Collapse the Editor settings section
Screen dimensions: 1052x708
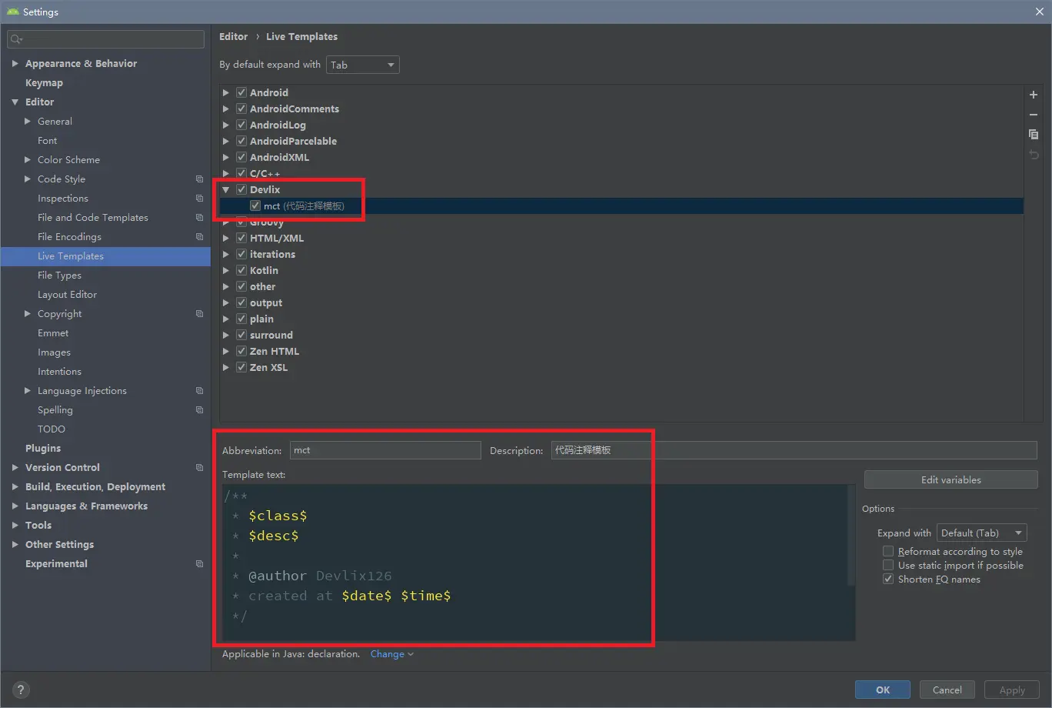tap(15, 102)
